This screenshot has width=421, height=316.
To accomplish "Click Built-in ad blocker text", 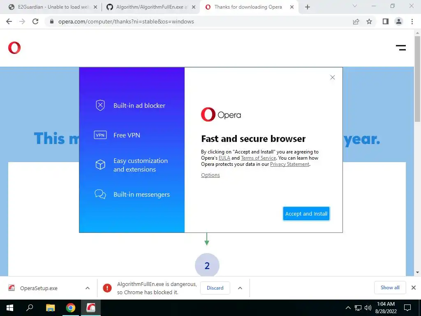I will (x=139, y=106).
